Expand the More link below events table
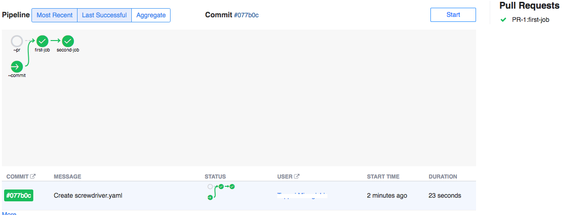Screen dimensions: 585x215 pos(9,213)
